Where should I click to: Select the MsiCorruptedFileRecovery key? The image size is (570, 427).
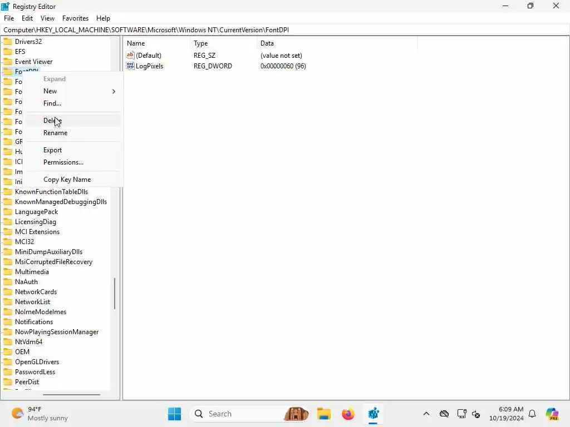[53, 262]
